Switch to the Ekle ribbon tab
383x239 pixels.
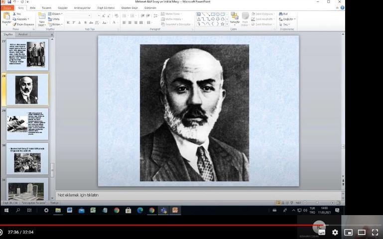click(x=33, y=8)
